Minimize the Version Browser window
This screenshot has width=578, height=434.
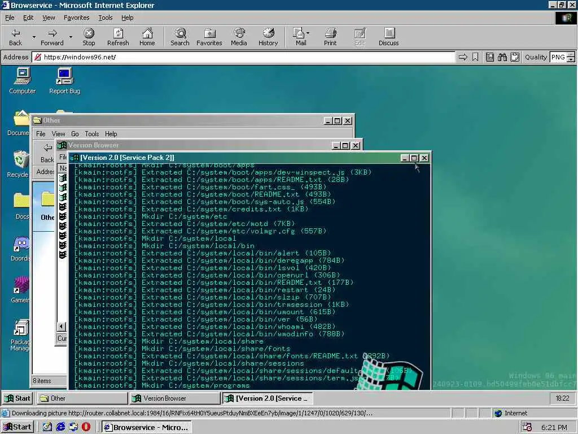[335, 146]
